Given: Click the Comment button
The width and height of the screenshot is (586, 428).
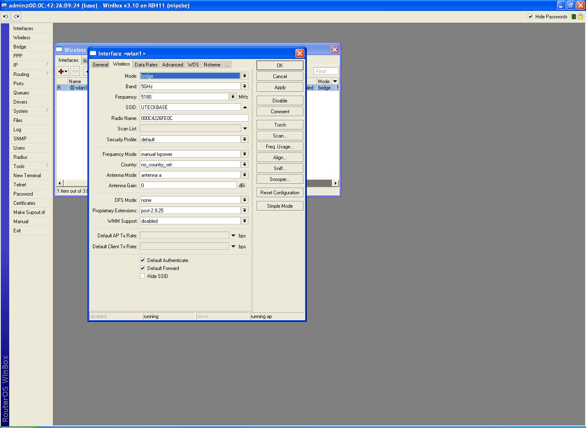Looking at the screenshot, I should click(x=280, y=112).
